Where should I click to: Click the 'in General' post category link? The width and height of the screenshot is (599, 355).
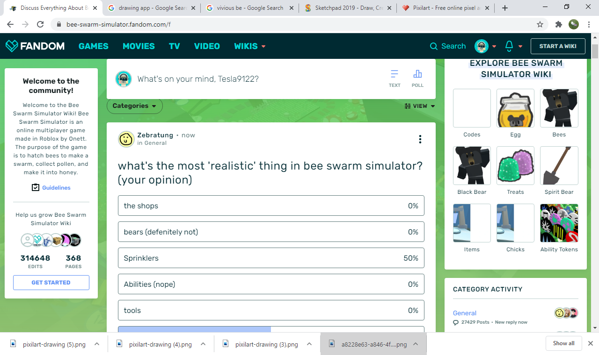(152, 143)
